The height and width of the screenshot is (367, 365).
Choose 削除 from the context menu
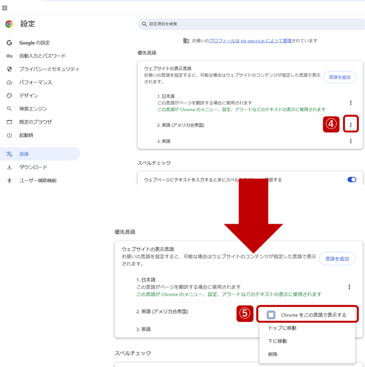coord(273,354)
